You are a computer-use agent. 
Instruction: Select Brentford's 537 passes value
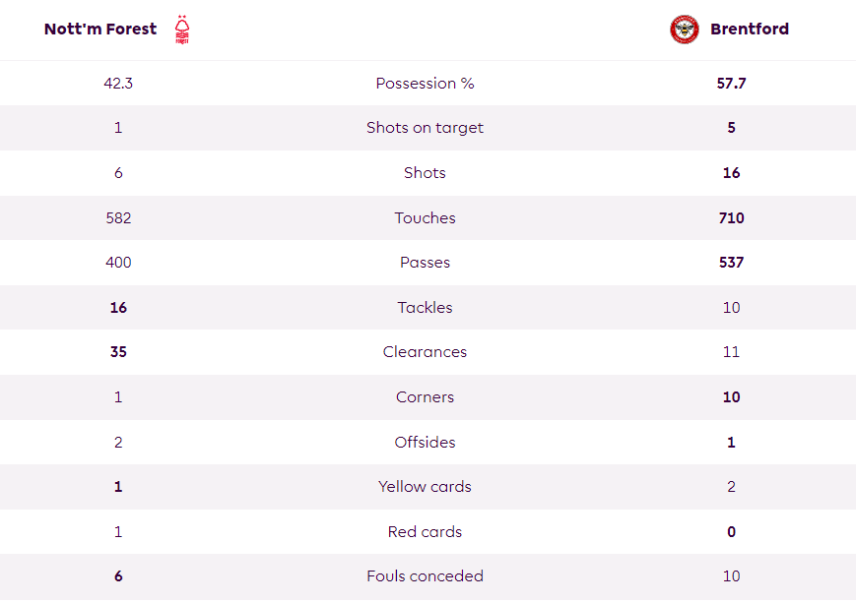[731, 263]
